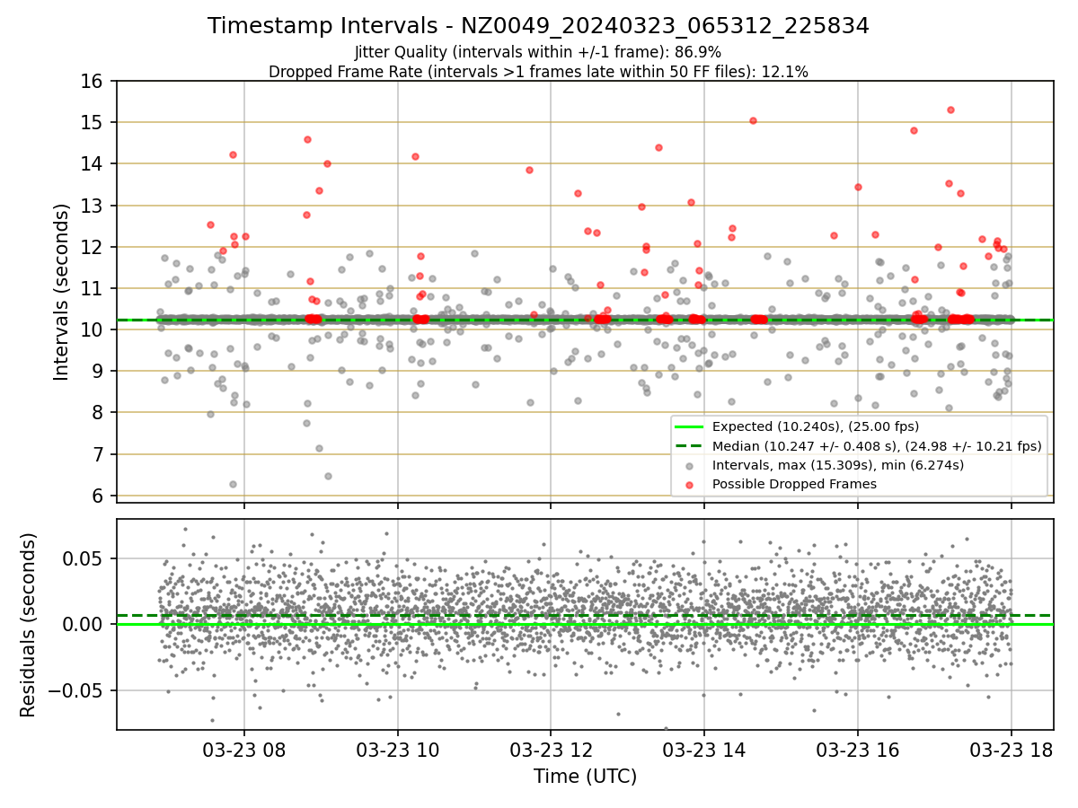The width and height of the screenshot is (1078, 808).
Task: Click the x-axis tick label '03-23 18'
Action: click(x=1011, y=749)
